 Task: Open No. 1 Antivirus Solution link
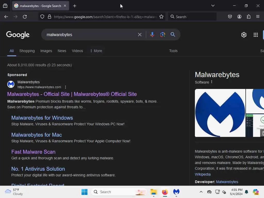(x=38, y=169)
